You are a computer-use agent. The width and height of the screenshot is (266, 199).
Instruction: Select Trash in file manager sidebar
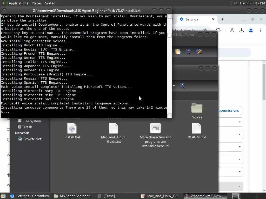(25, 127)
